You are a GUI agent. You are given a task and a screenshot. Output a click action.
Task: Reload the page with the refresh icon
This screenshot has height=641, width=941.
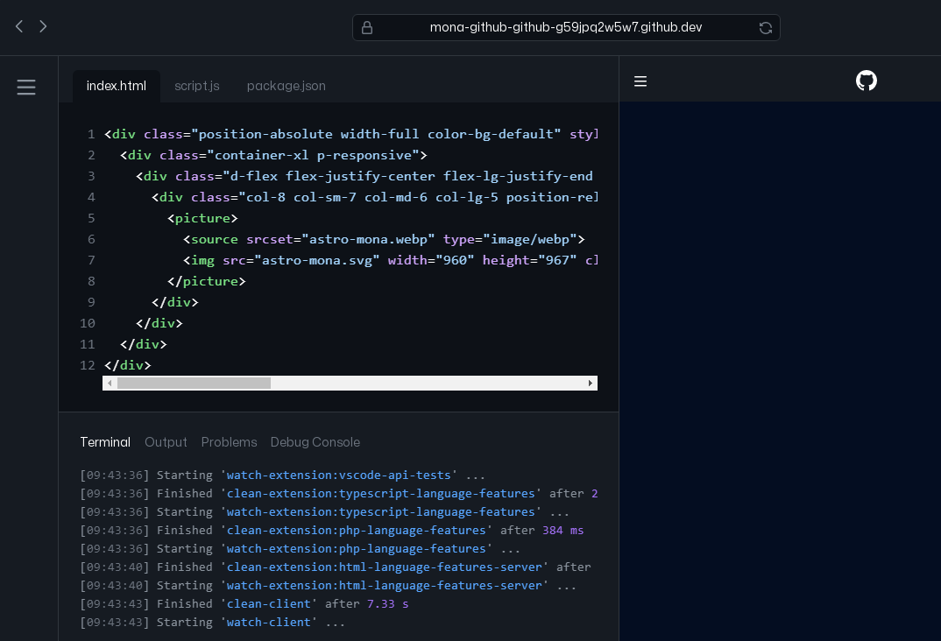765,28
